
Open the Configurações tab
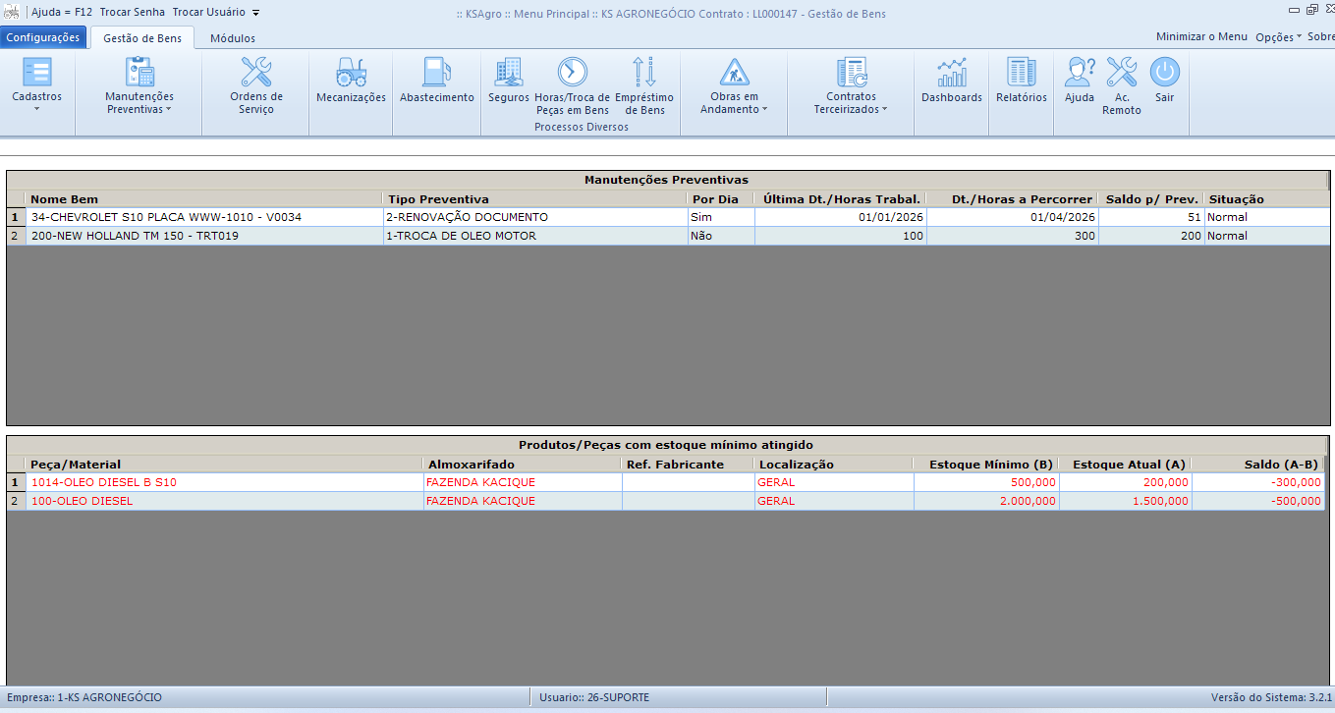pos(43,38)
